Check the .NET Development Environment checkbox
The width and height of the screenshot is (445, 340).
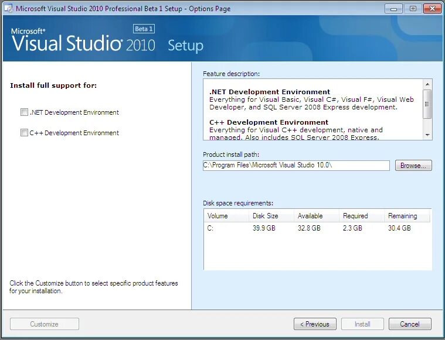point(24,112)
